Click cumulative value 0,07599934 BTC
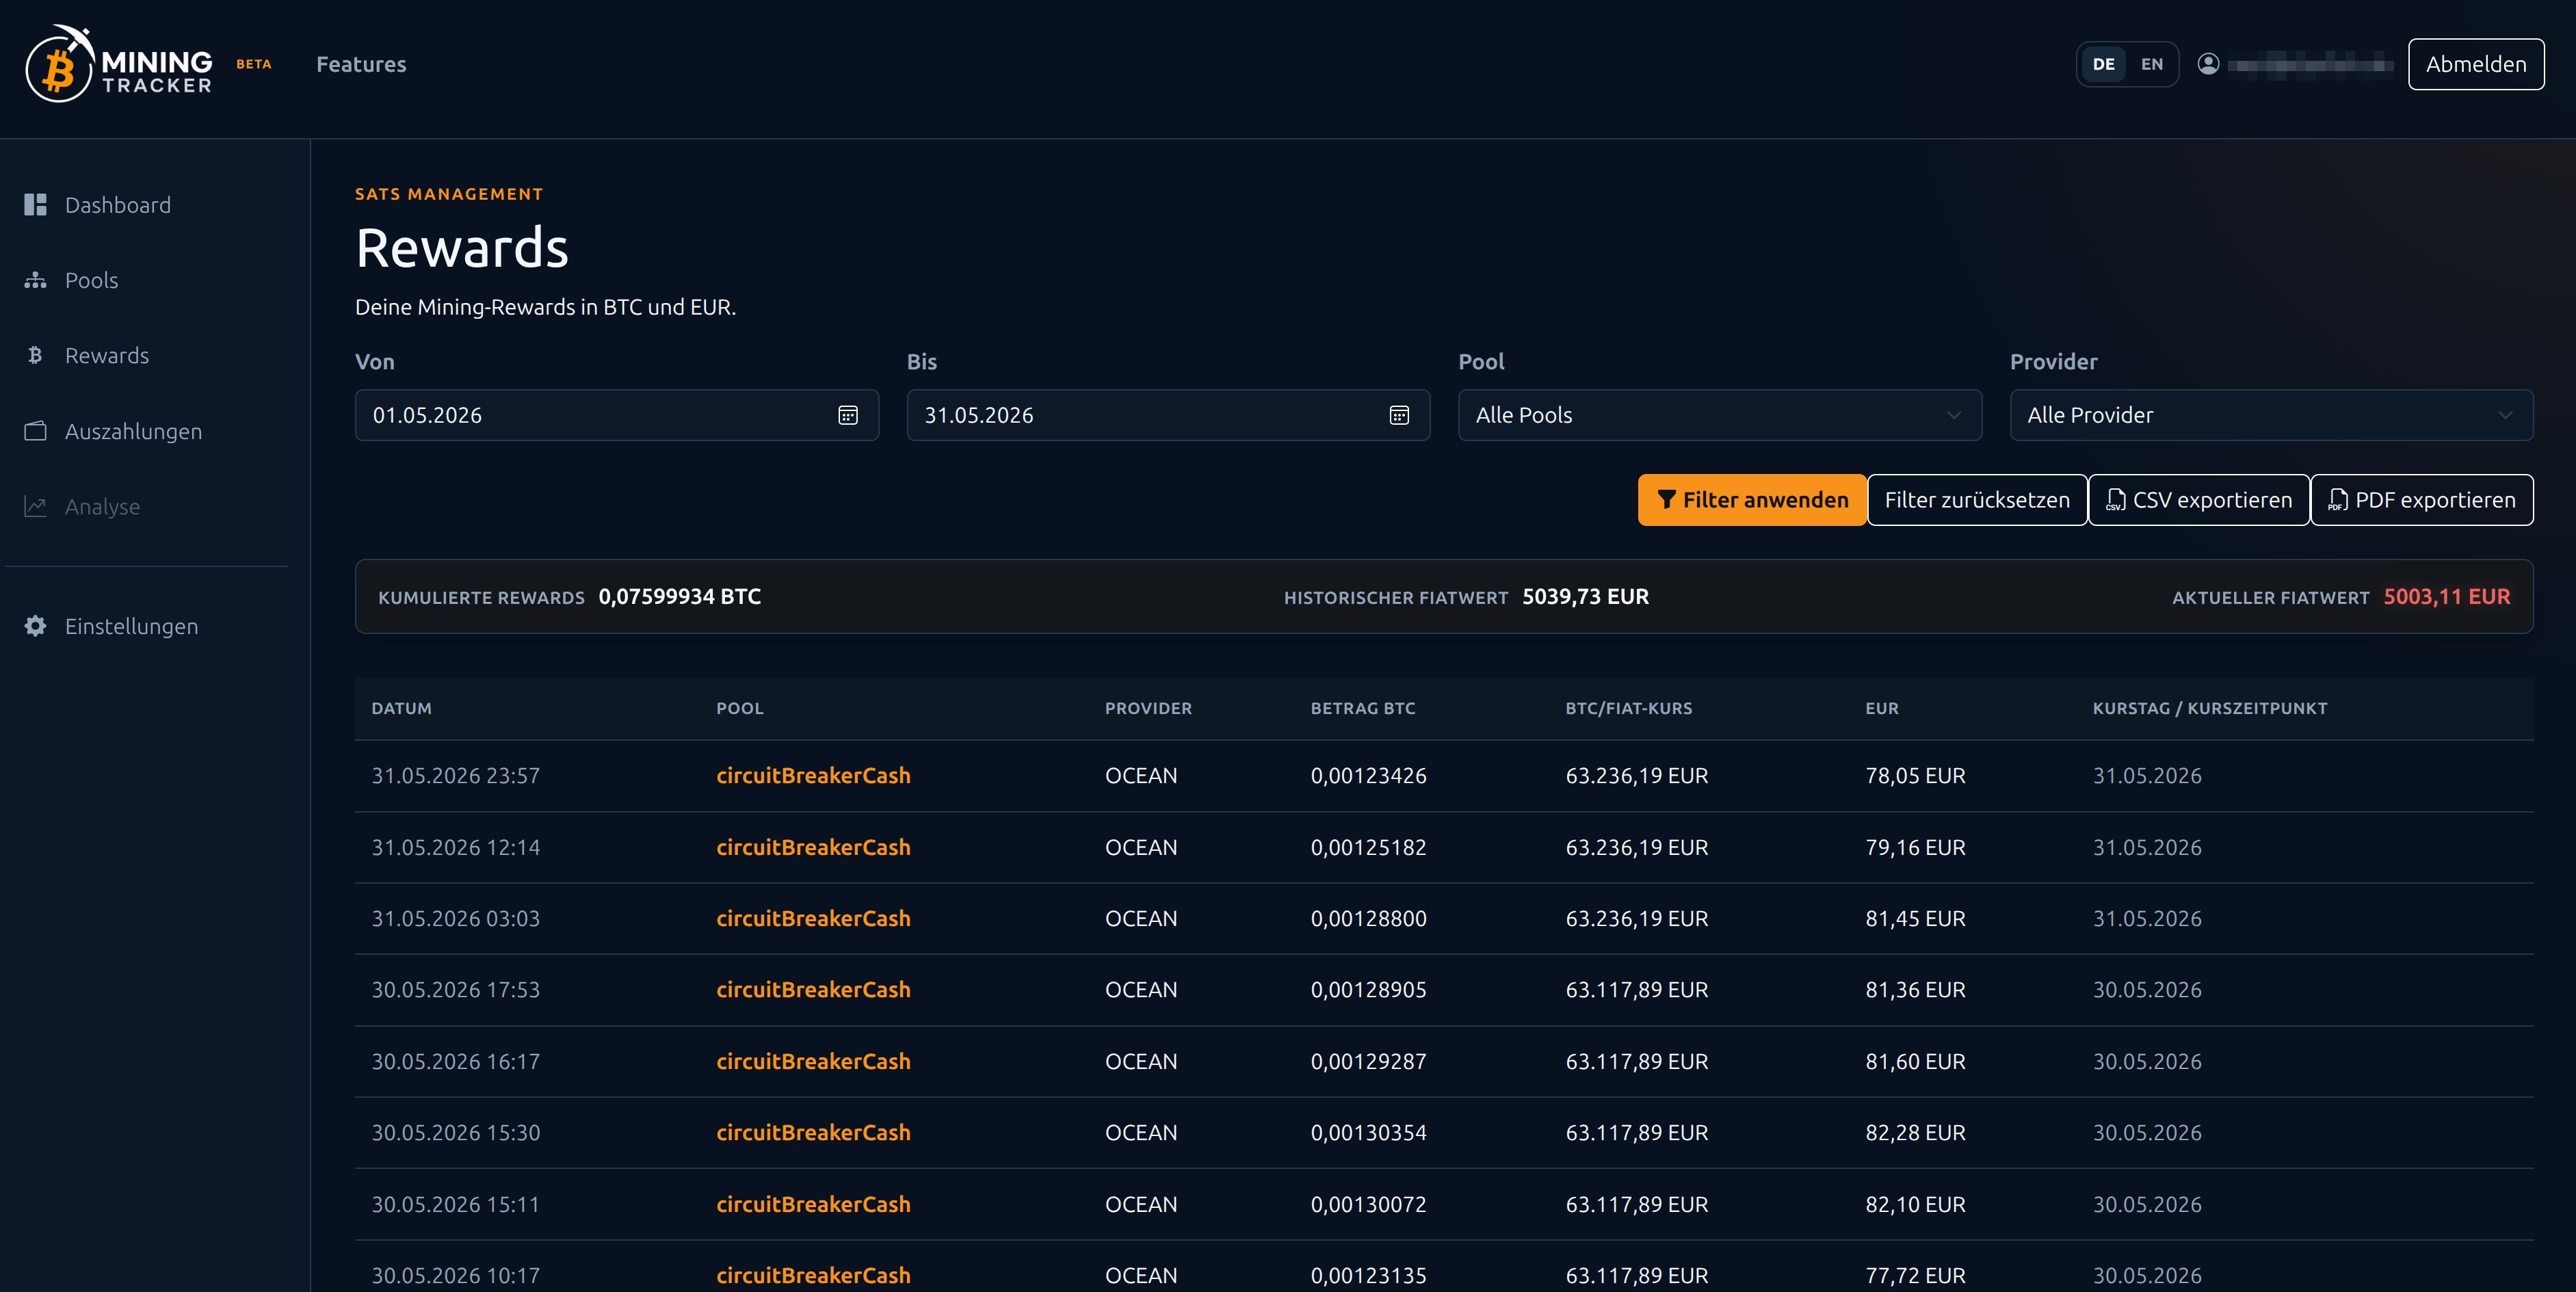Viewport: 2576px width, 1292px height. [680, 597]
